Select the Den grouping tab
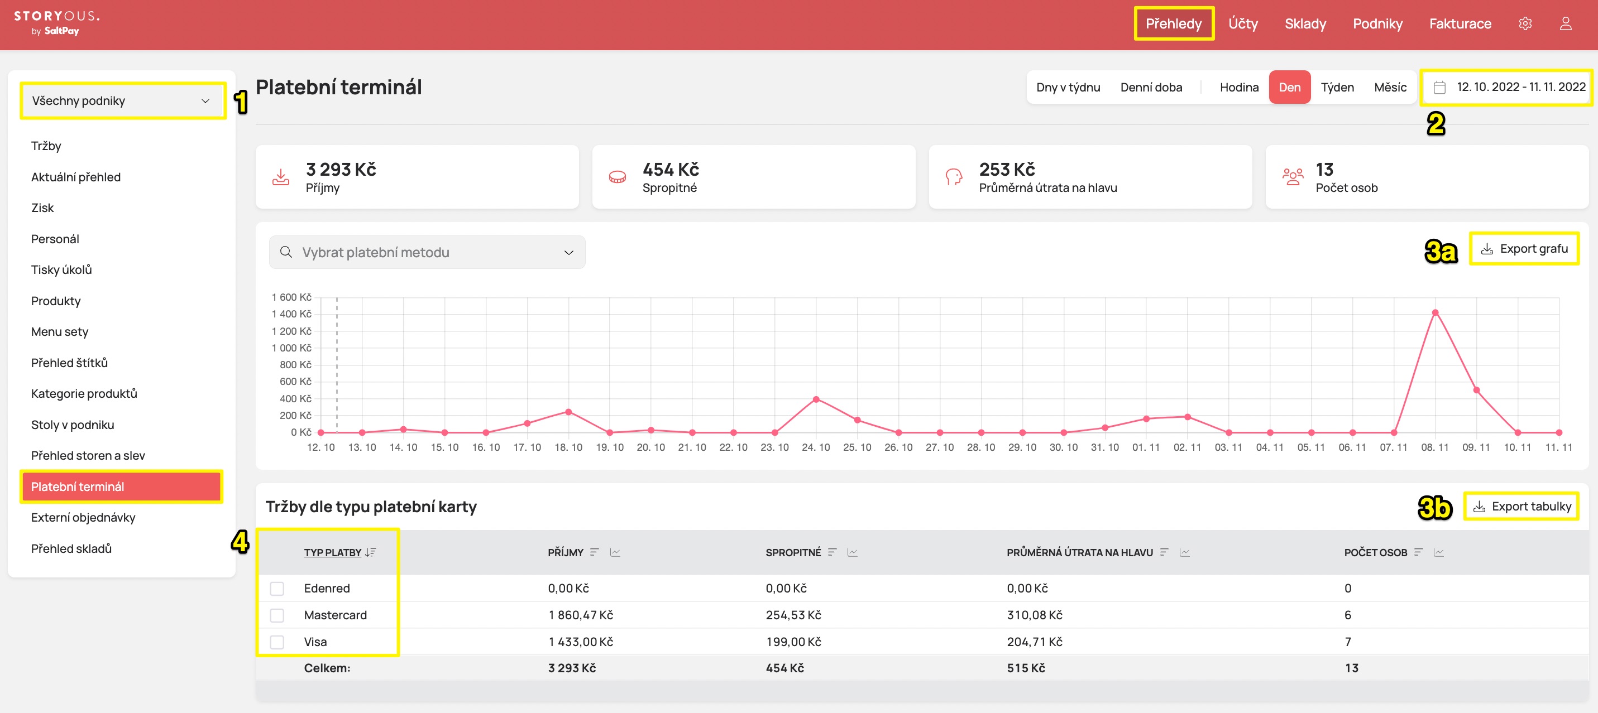 [x=1289, y=88]
